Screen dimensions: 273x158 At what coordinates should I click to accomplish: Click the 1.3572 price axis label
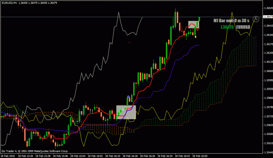coord(268,116)
